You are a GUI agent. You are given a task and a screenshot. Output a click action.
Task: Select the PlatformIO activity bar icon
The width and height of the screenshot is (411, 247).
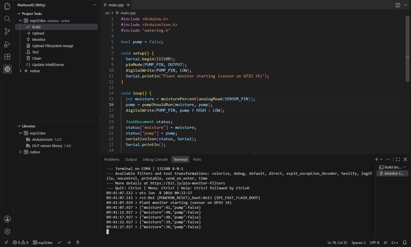point(7,69)
